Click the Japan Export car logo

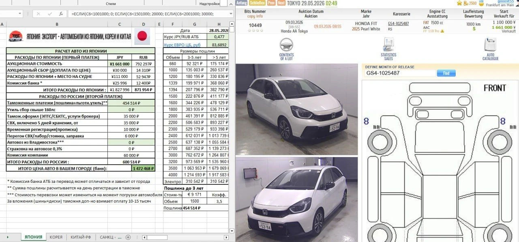tap(16, 36)
